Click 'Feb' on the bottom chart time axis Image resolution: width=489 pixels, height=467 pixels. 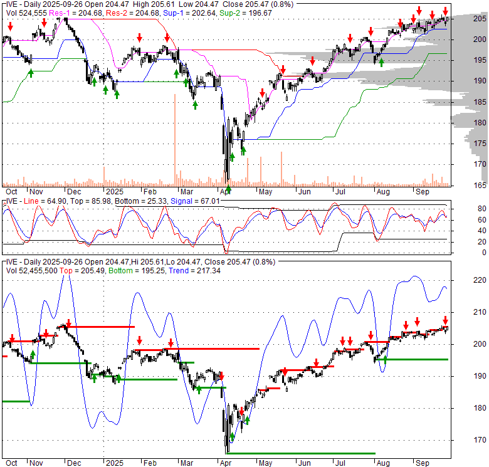tap(150, 463)
